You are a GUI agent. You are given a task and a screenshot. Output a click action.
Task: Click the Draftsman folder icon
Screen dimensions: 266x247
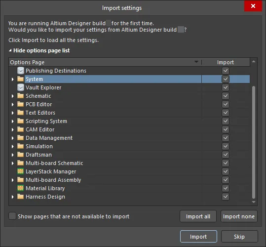[x=21, y=155]
